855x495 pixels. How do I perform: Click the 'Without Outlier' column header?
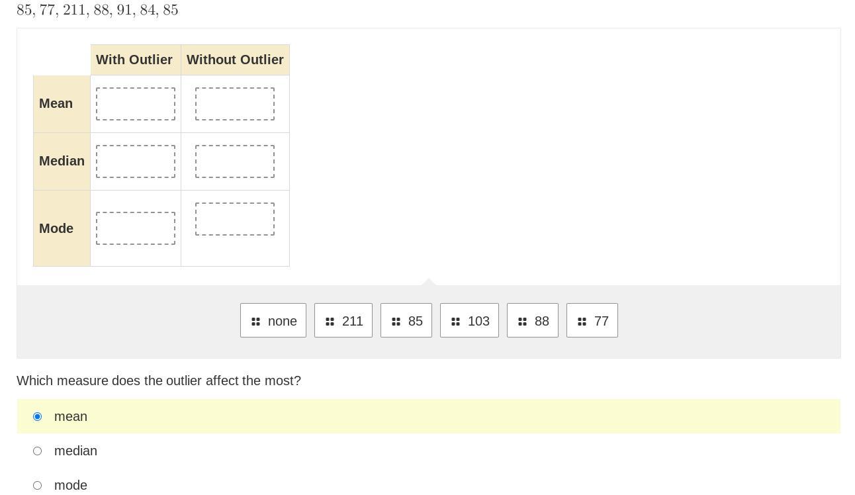pyautogui.click(x=235, y=60)
